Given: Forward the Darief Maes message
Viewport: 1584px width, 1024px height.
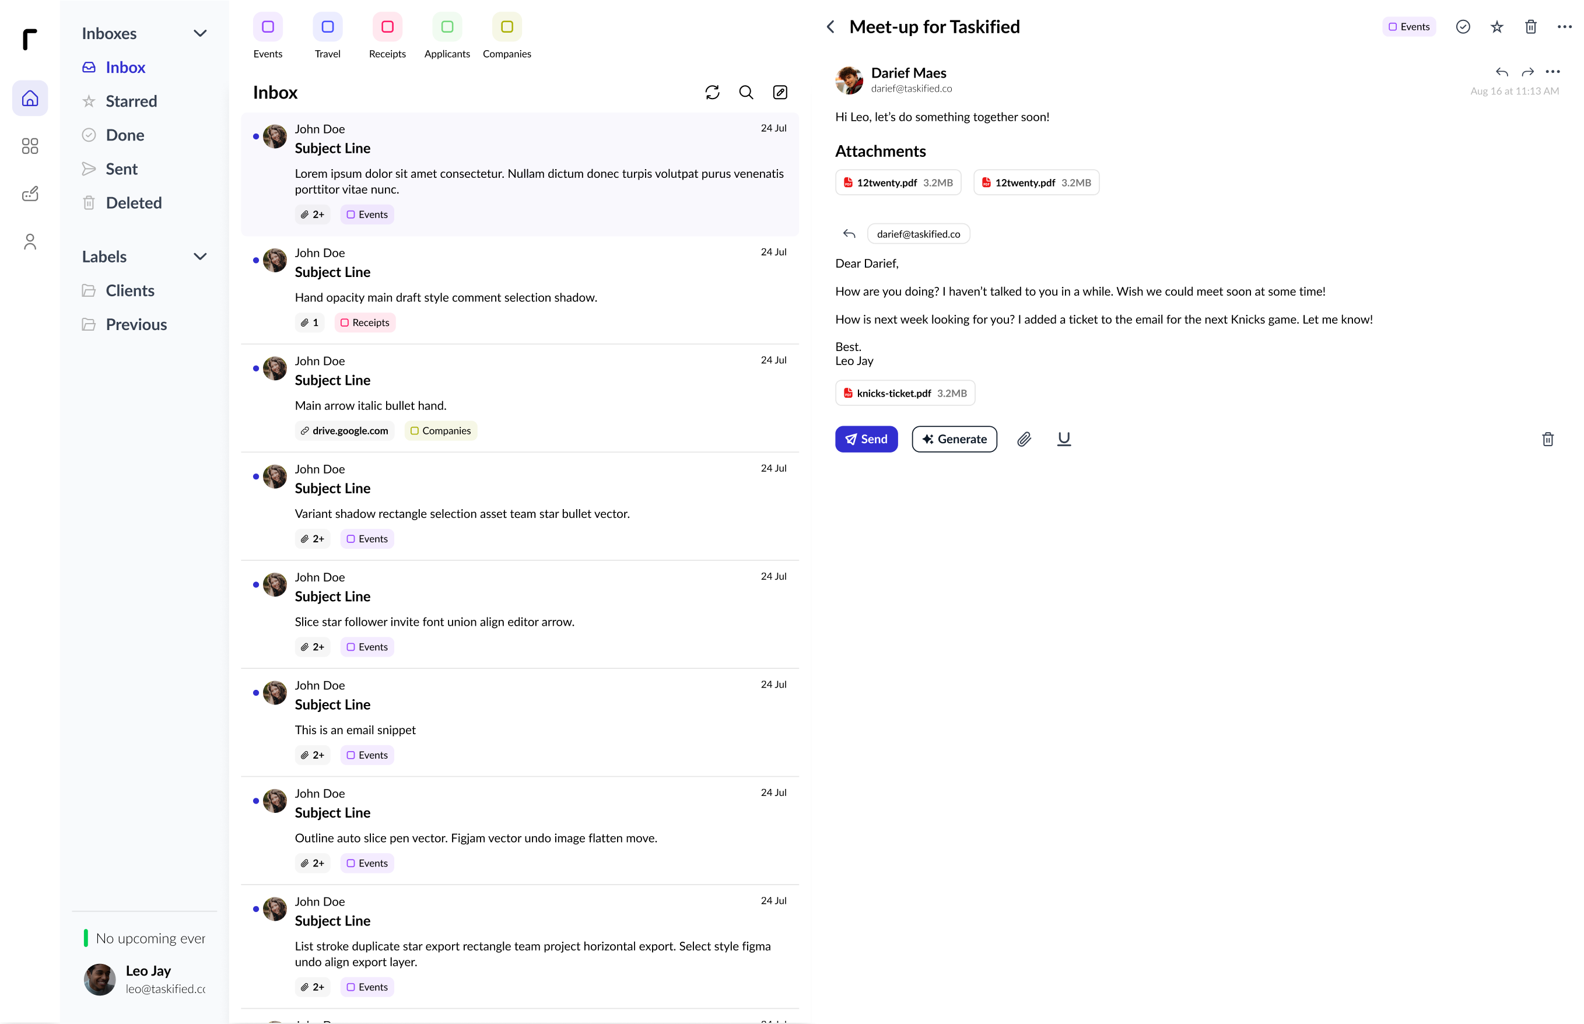Looking at the screenshot, I should (x=1527, y=72).
